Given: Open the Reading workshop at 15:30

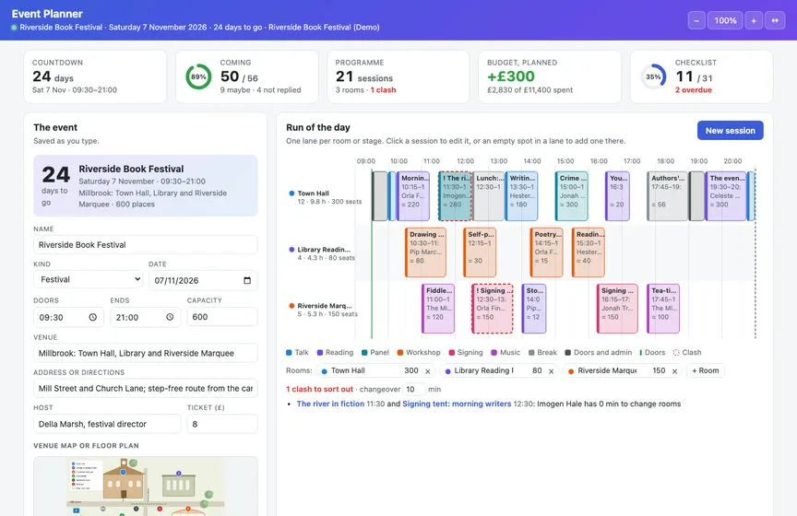Looking at the screenshot, I should tap(589, 252).
